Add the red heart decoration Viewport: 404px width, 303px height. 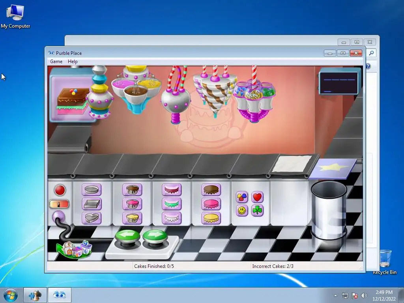coord(257,197)
